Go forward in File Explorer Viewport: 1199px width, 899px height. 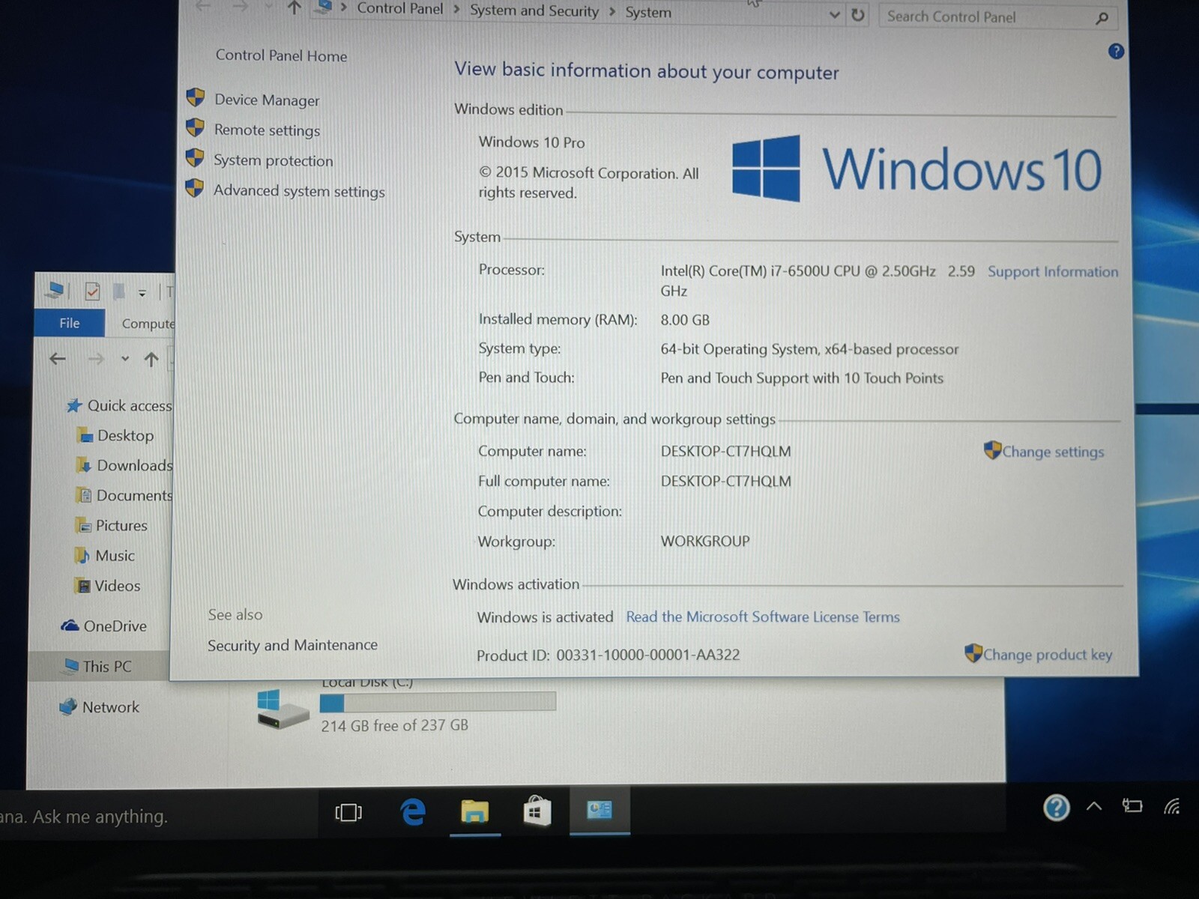click(x=96, y=359)
